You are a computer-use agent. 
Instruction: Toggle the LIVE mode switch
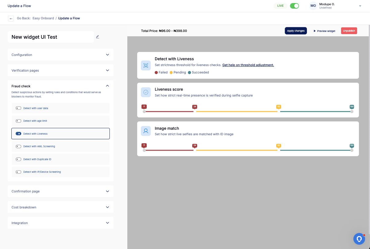294,6
